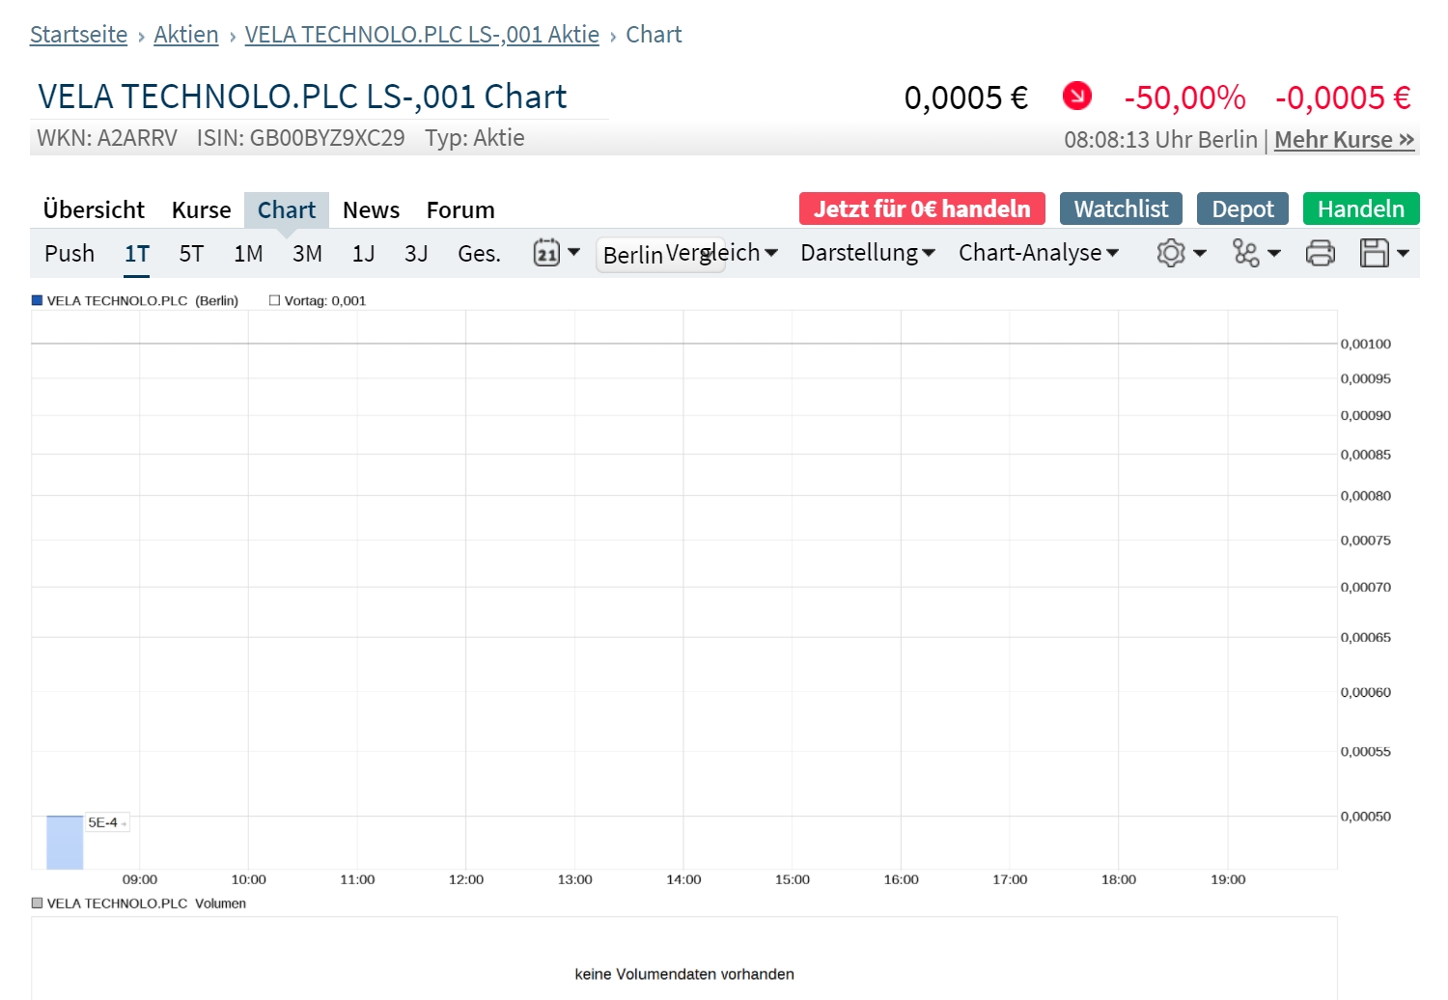The image size is (1448, 1000).
Task: Click the blue price bar in chart
Action: pos(65,843)
